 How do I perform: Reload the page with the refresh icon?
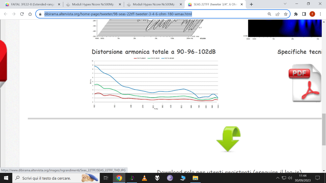[x=22, y=14]
